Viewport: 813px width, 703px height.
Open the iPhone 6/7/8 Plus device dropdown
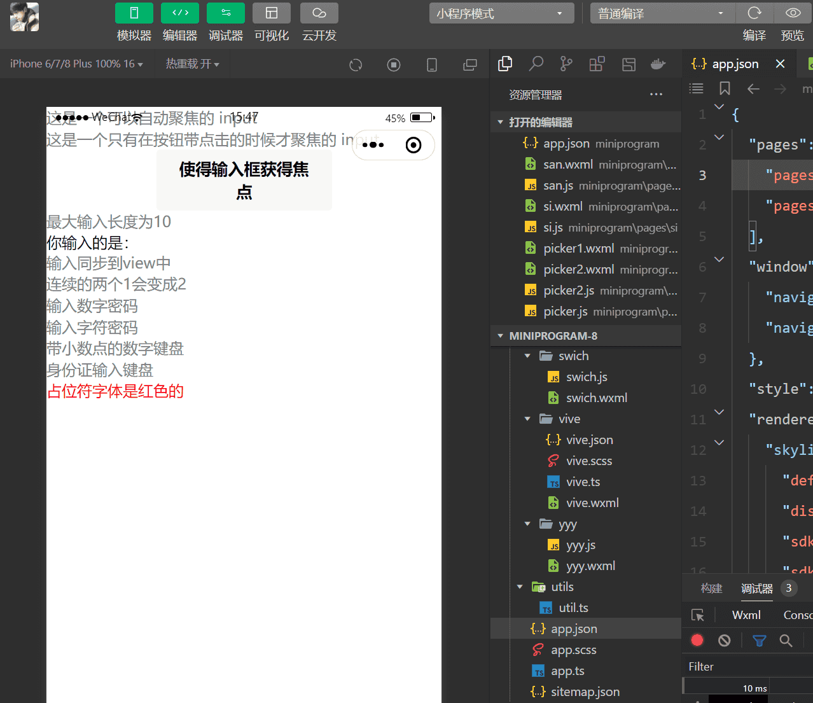point(75,64)
